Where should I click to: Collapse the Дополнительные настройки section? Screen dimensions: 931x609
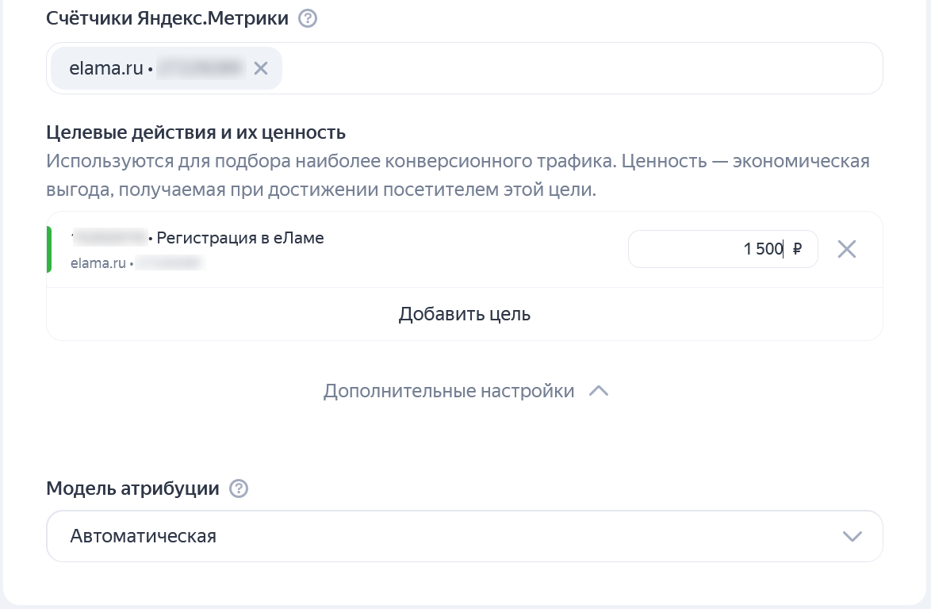coord(448,390)
